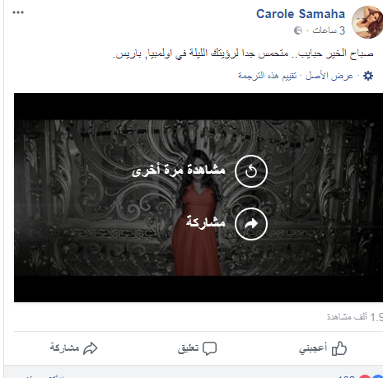Click the translation settings gear icon
This screenshot has width=383, height=378.
(368, 76)
